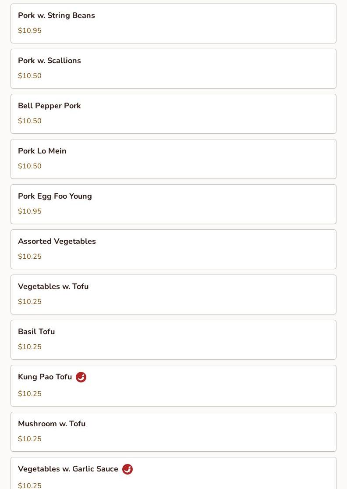Choose the Kung Pao Tofu title

tap(45, 377)
